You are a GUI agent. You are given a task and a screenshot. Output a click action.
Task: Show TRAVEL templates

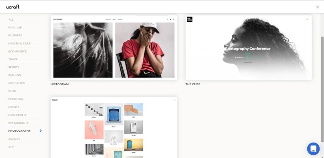[14, 59]
